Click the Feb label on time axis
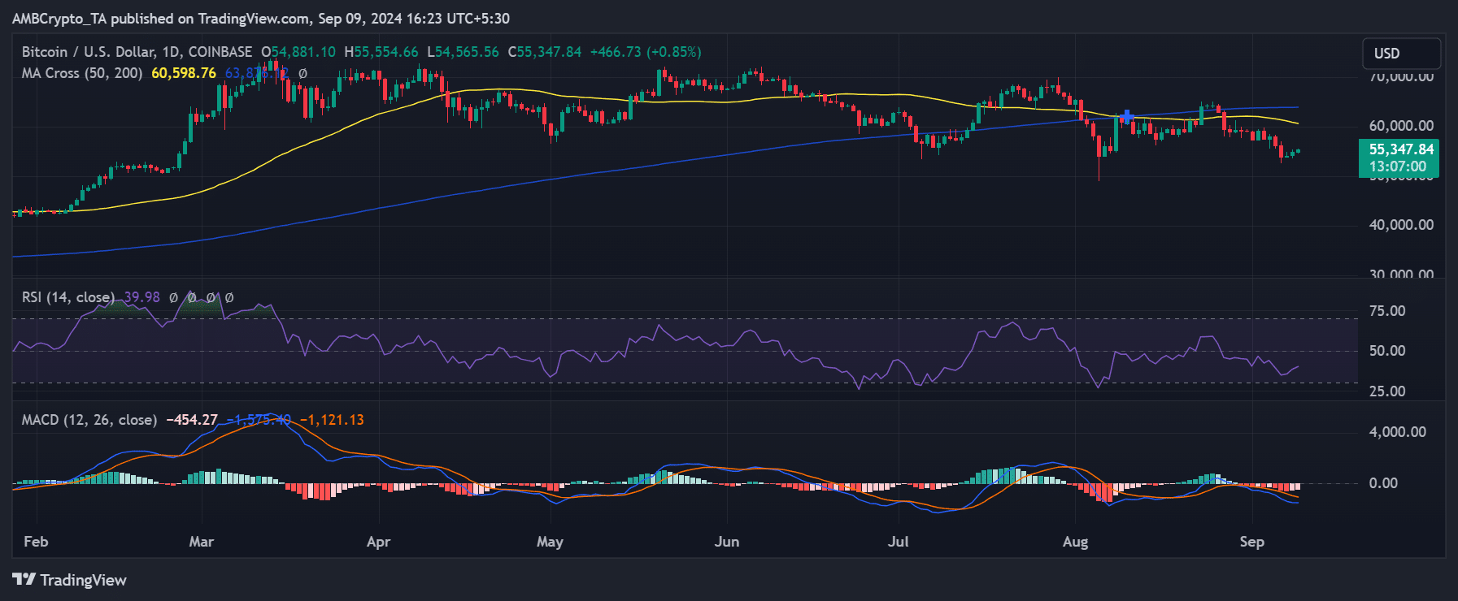1458x601 pixels. point(36,542)
